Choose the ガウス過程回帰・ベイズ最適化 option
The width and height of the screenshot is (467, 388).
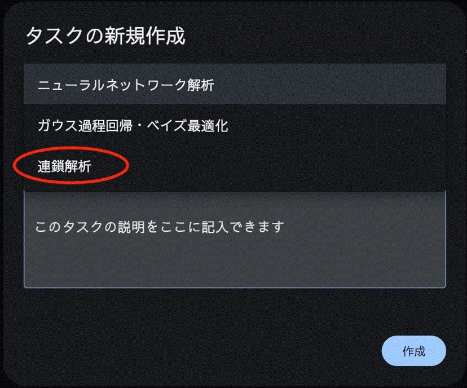pos(133,125)
